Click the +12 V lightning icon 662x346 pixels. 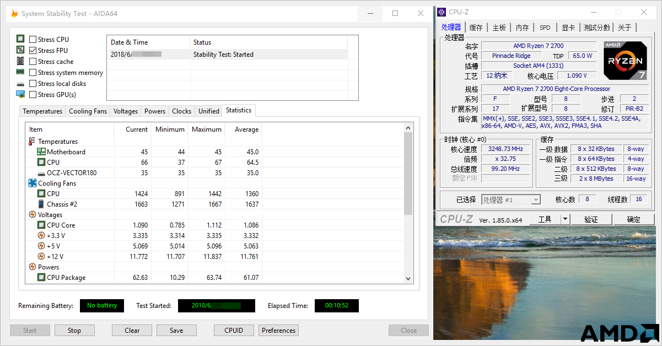pos(41,256)
